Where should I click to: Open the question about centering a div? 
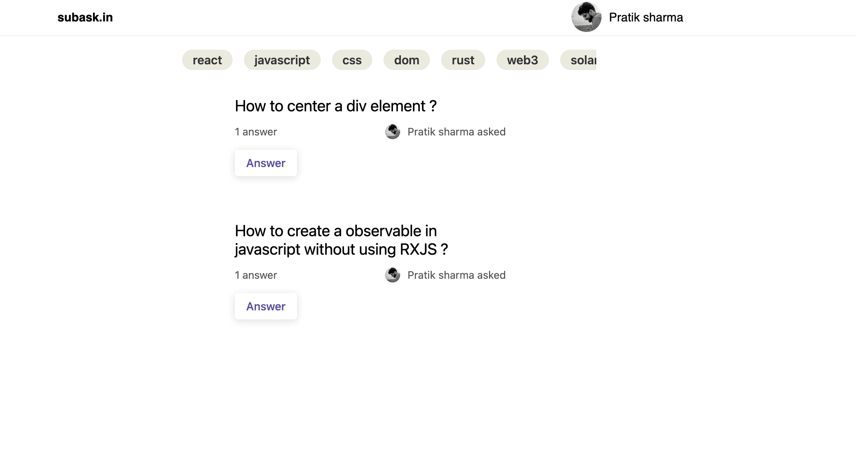coord(335,106)
